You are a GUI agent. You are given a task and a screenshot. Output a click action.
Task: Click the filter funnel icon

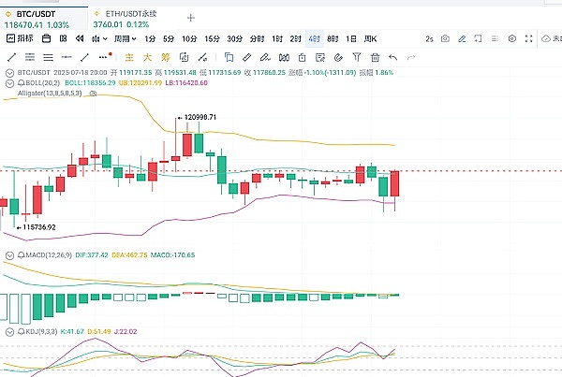pos(356,57)
